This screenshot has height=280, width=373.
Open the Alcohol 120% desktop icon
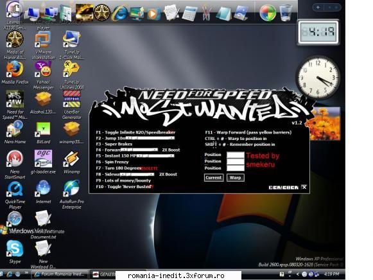pos(43,102)
